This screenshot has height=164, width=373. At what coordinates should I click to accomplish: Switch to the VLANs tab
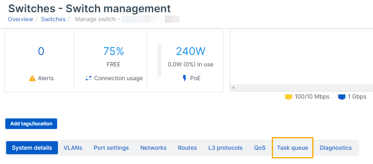[73, 148]
